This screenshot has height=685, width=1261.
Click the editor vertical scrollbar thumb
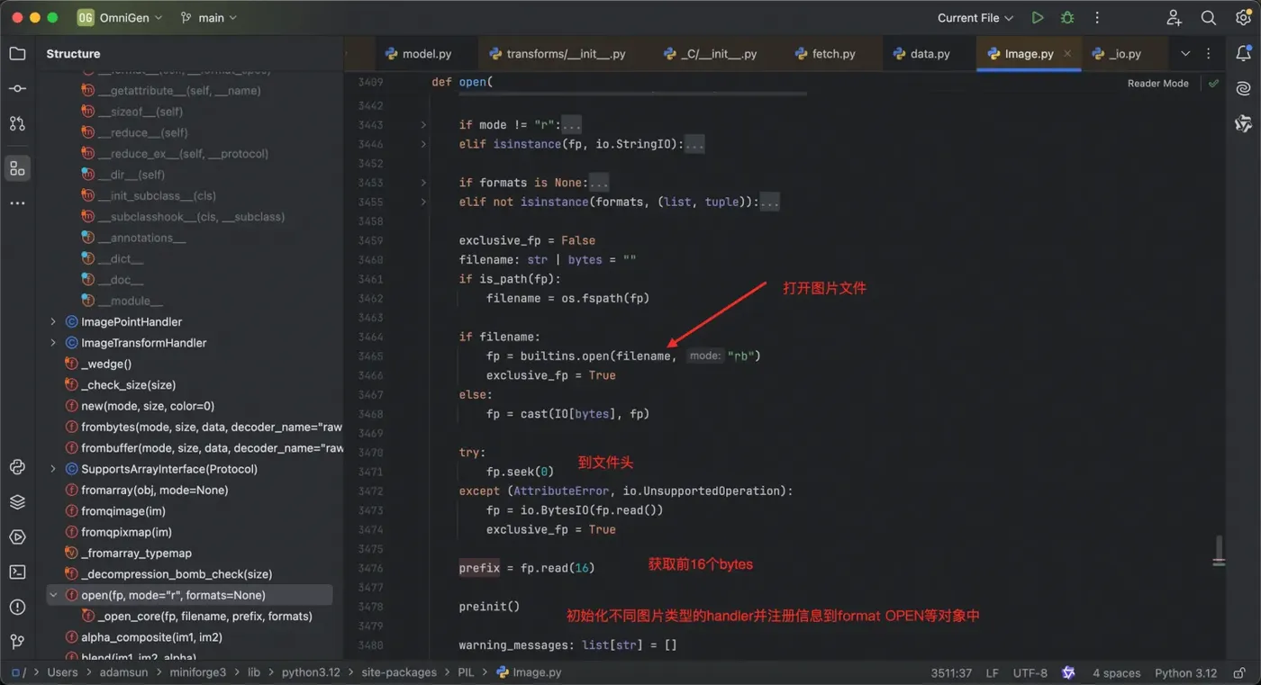(x=1219, y=551)
